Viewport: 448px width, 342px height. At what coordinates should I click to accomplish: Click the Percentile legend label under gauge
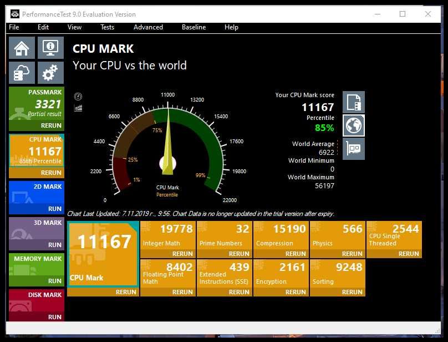coord(167,195)
